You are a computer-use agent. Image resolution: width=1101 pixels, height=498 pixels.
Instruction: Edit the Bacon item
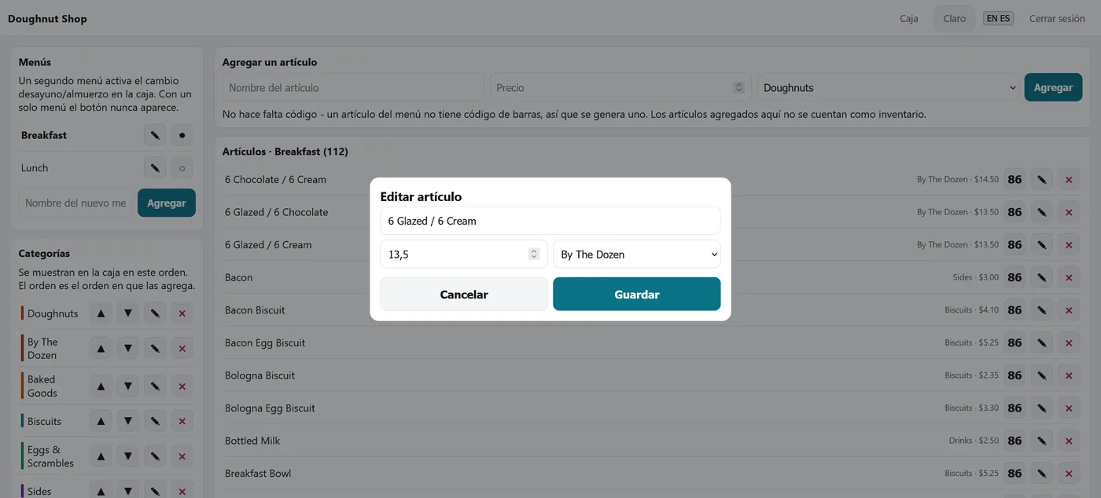coord(1042,277)
